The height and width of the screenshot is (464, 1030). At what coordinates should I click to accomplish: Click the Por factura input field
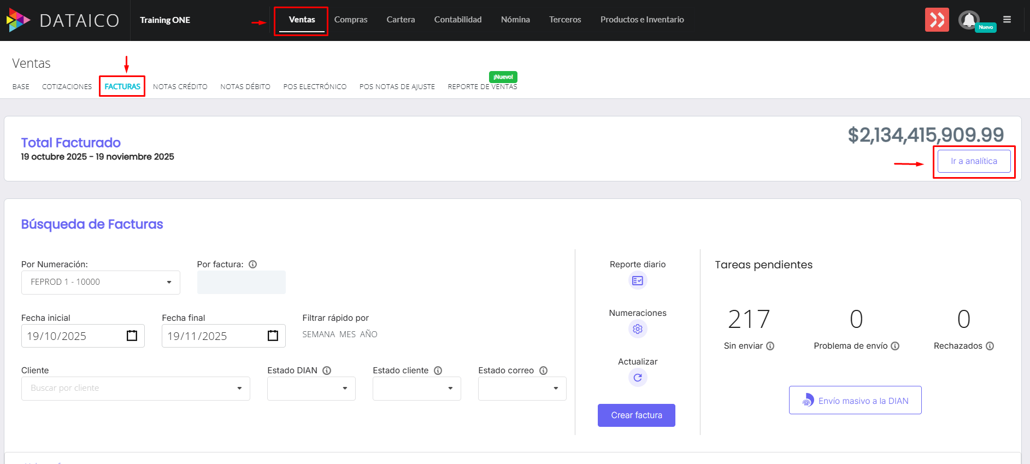point(241,282)
